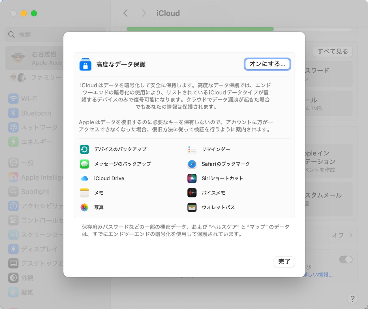The image size is (368, 309).
Task: Click the Safari bookmarks compass icon
Action: [192, 164]
